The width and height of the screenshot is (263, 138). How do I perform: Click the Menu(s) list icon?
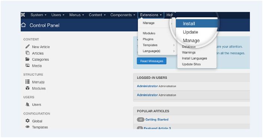[x=28, y=82]
